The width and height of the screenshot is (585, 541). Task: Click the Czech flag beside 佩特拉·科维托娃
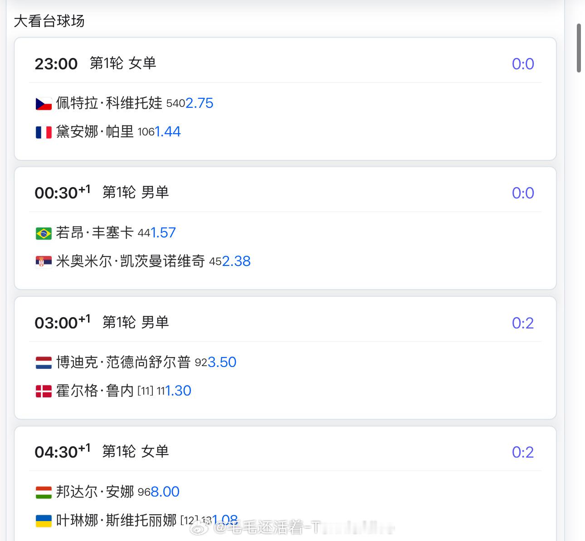tap(44, 104)
